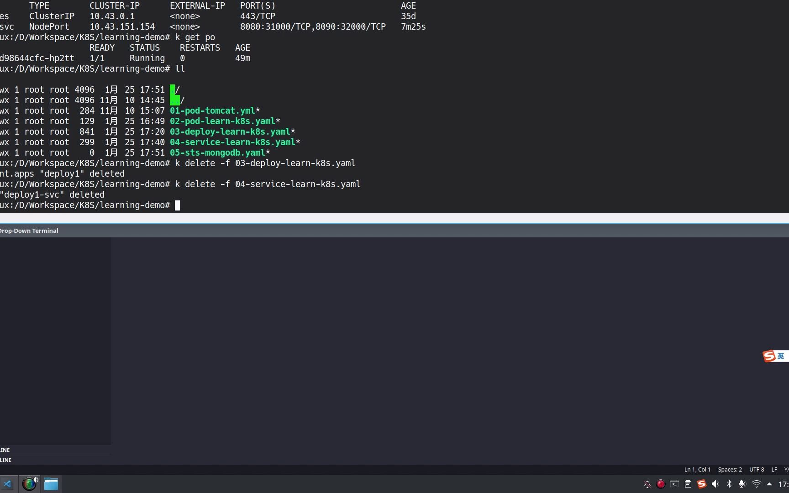Expand the hidden system tray arrow
The width and height of the screenshot is (789, 493).
(x=769, y=484)
